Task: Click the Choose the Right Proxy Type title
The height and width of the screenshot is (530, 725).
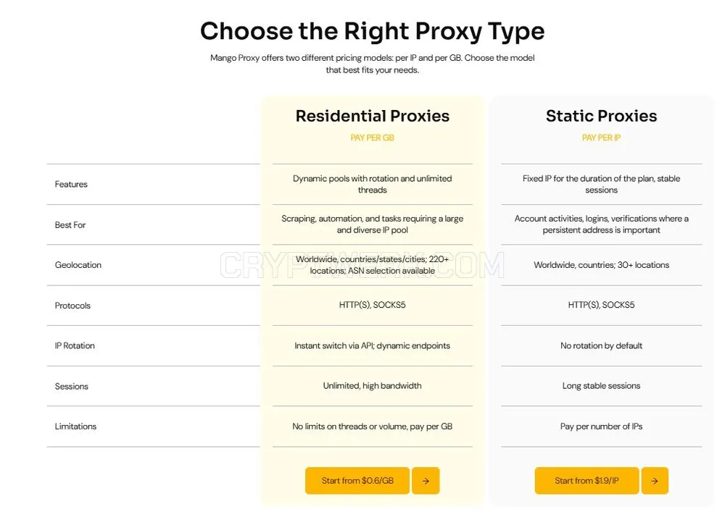Action: (372, 31)
